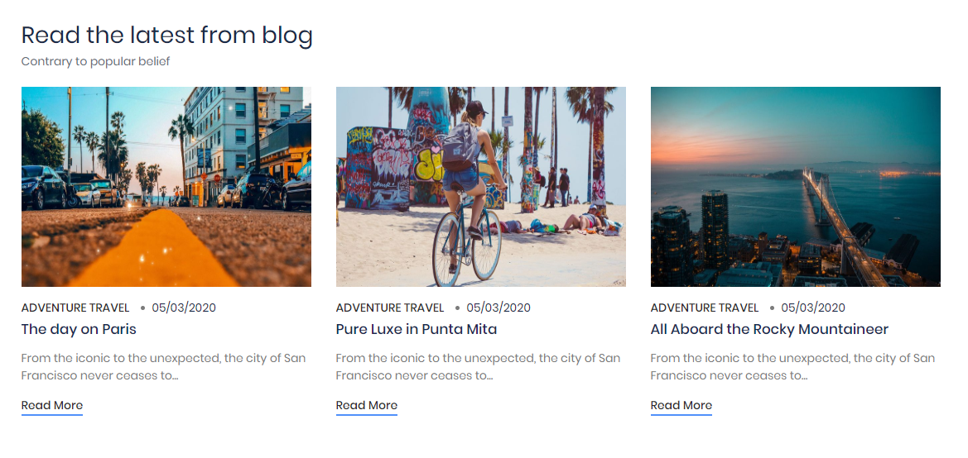Open the yellow road street photo thumbnail

[166, 187]
